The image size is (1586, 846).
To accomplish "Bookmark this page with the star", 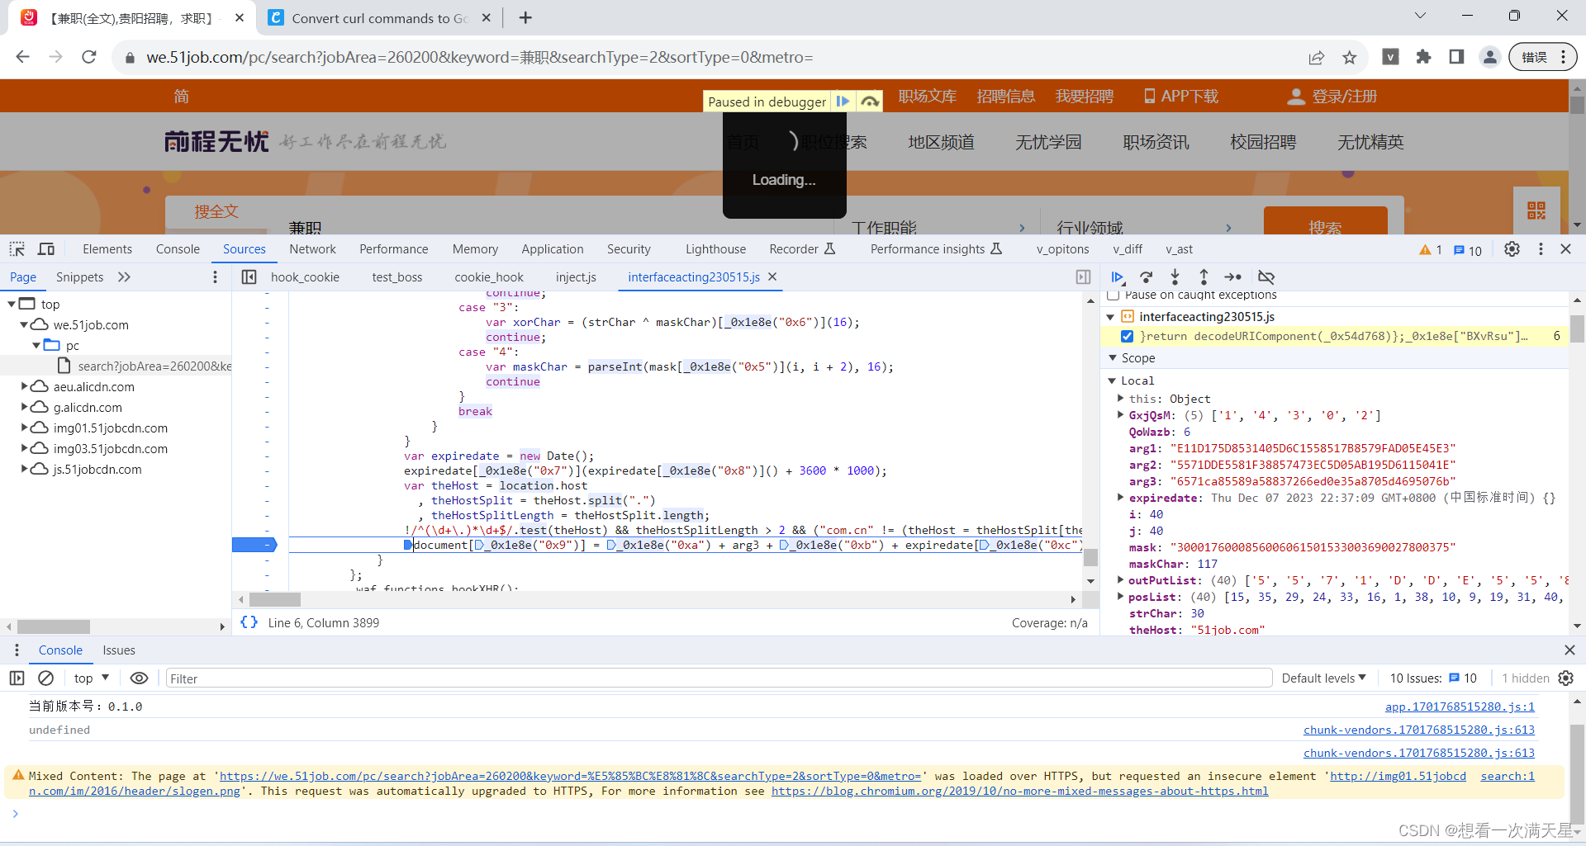I will [x=1350, y=57].
